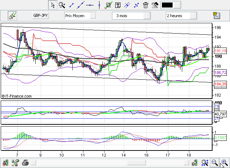Click the GBP-JPY instrument button
The width and height of the screenshot is (230, 168).
(40, 16)
